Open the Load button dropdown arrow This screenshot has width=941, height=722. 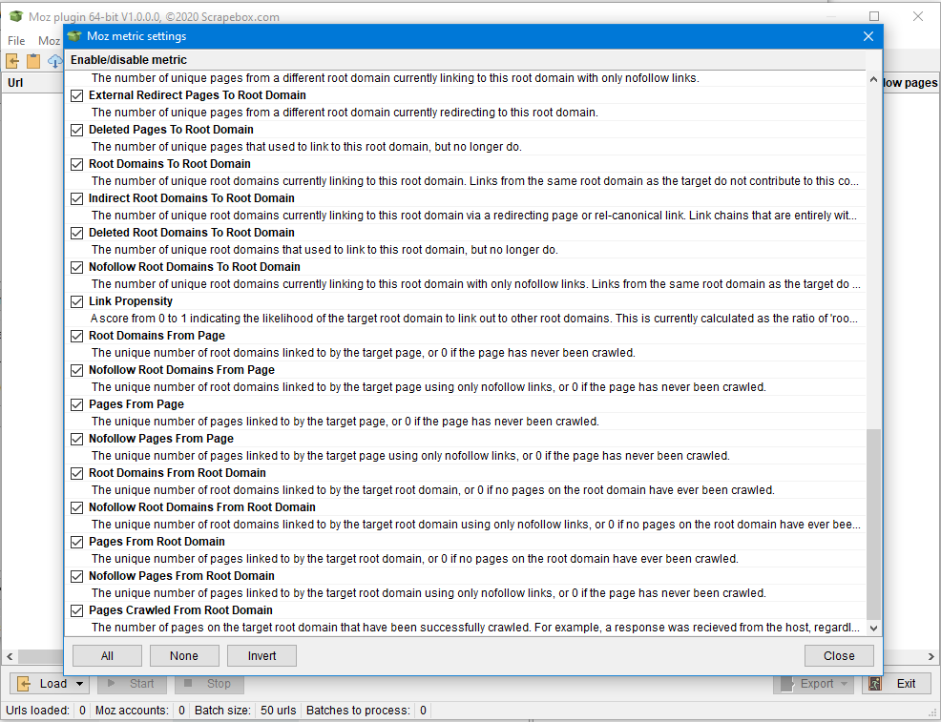pos(80,684)
